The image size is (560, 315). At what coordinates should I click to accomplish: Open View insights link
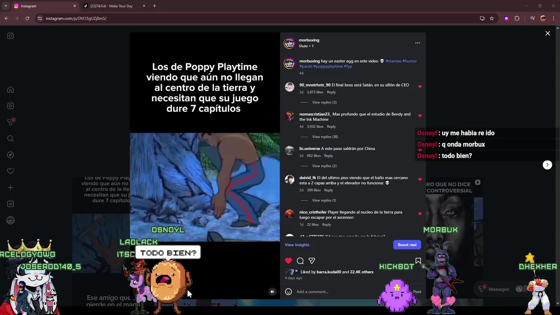coord(297,245)
